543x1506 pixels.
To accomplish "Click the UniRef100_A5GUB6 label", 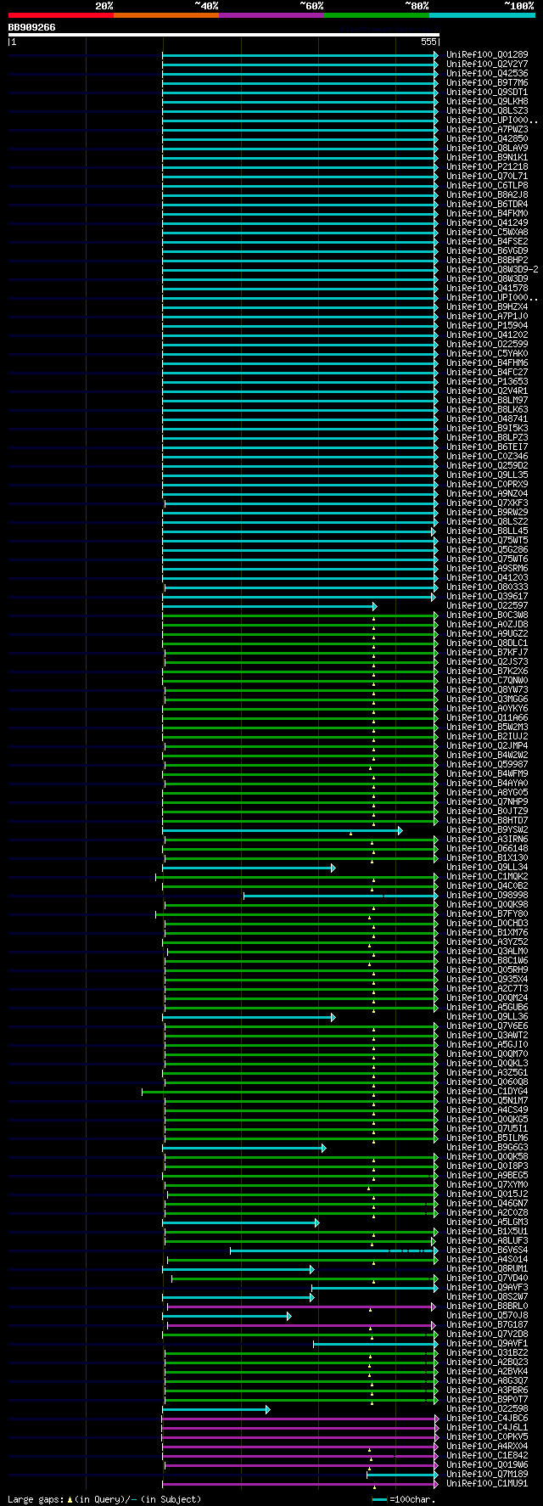I will click(487, 1007).
